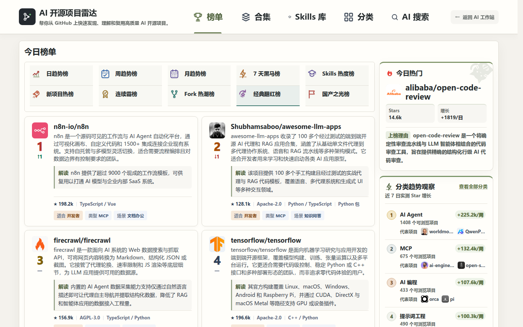Click Apache-2.0 license on awesome-llm-apps card
The image size is (523, 327).
[269, 204]
